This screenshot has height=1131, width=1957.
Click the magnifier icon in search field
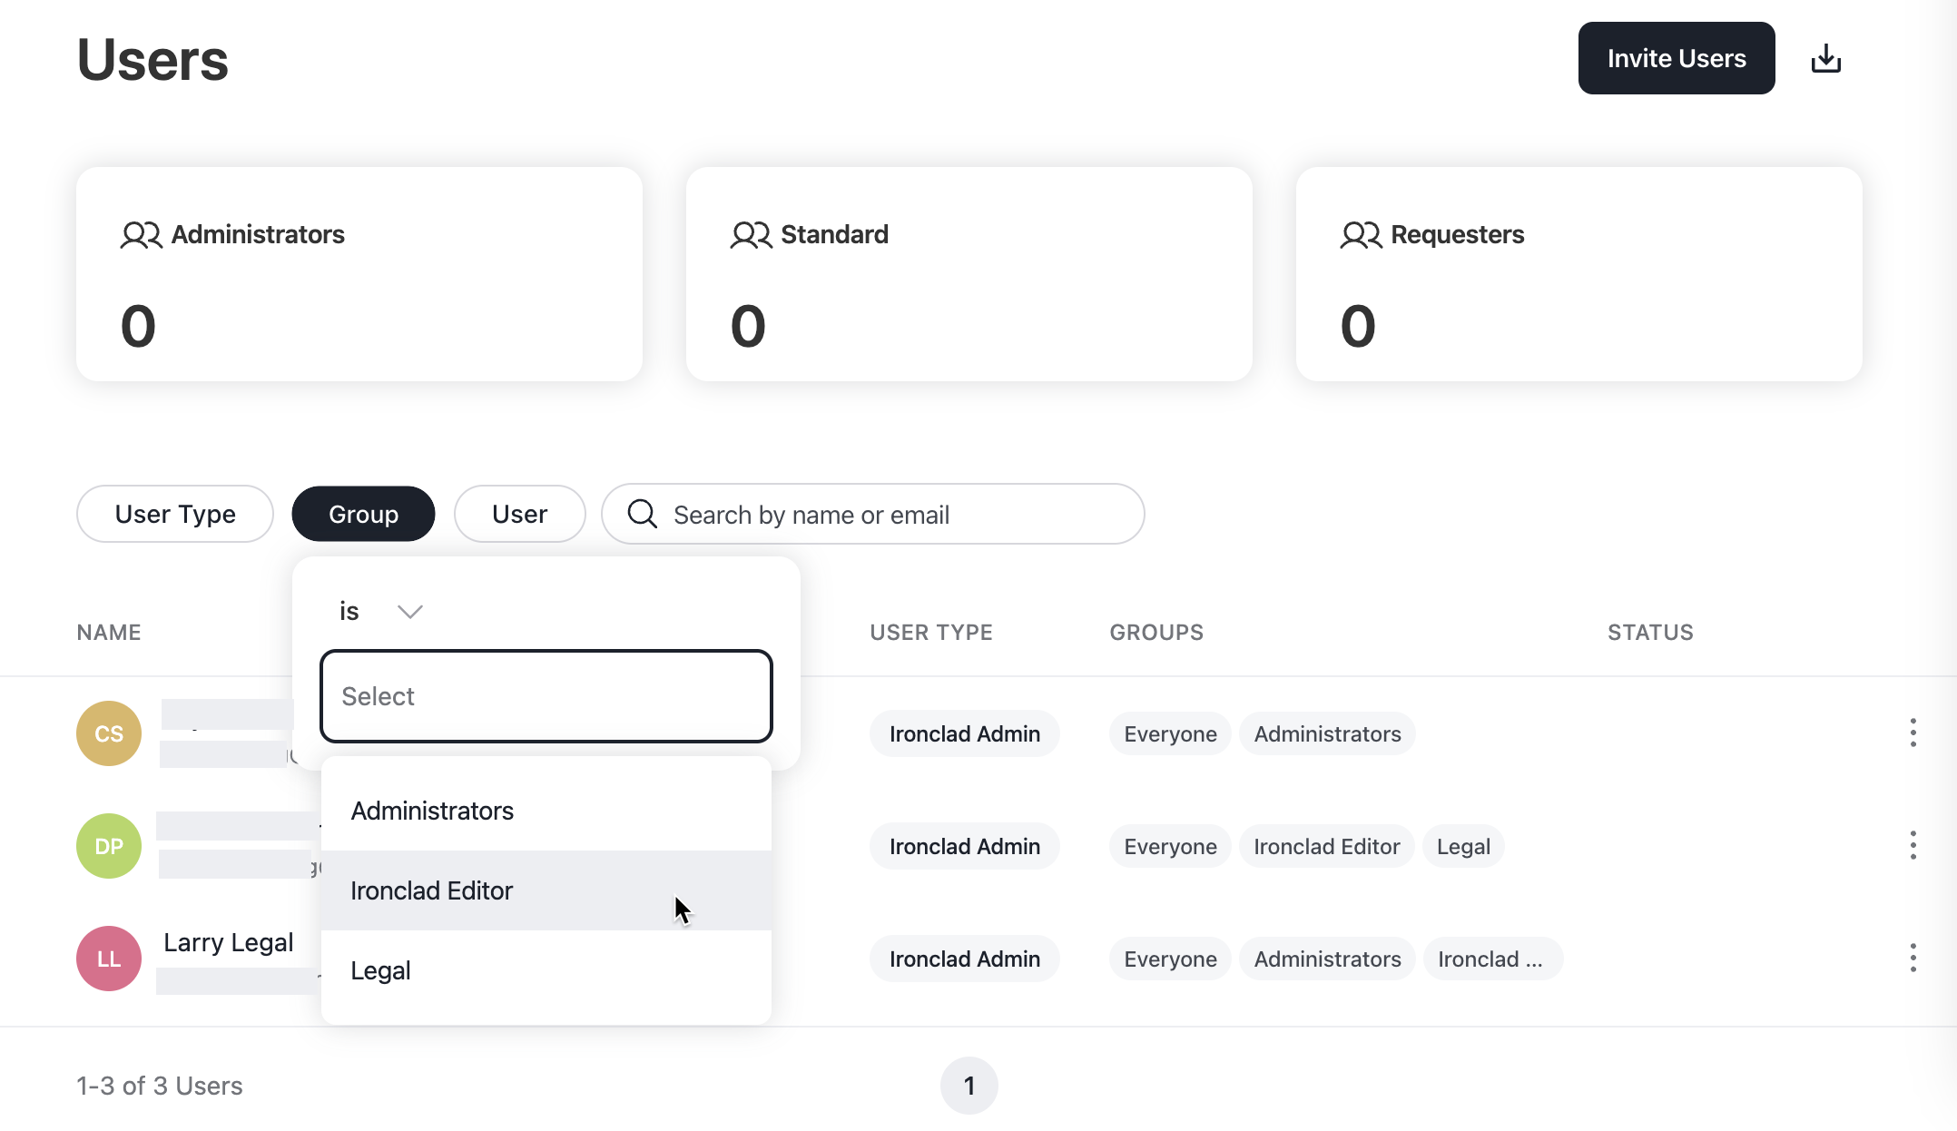[642, 514]
